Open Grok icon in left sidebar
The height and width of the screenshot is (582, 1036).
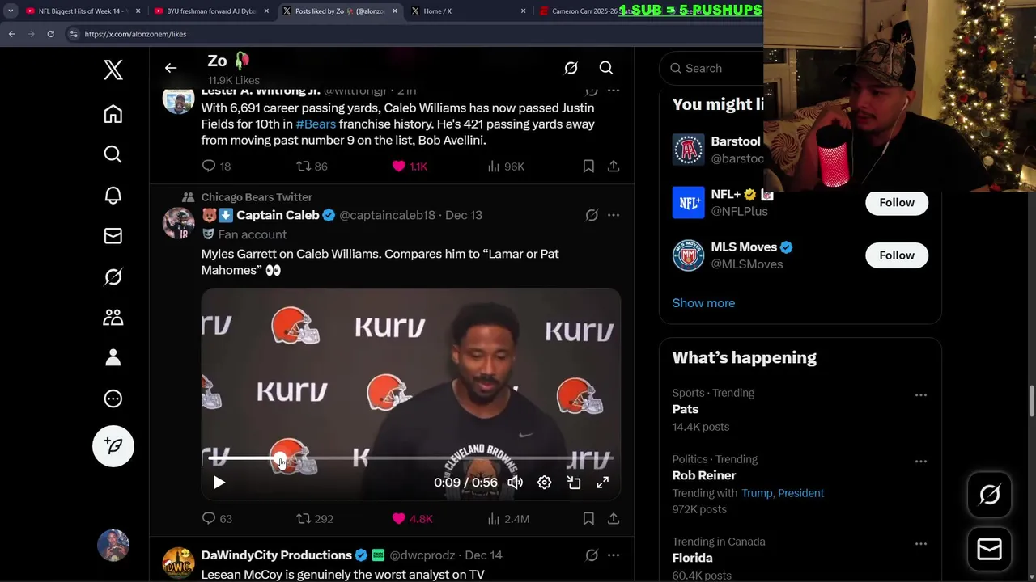click(113, 276)
